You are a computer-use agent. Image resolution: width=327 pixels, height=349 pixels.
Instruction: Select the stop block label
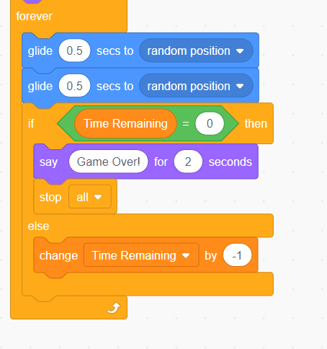50,198
